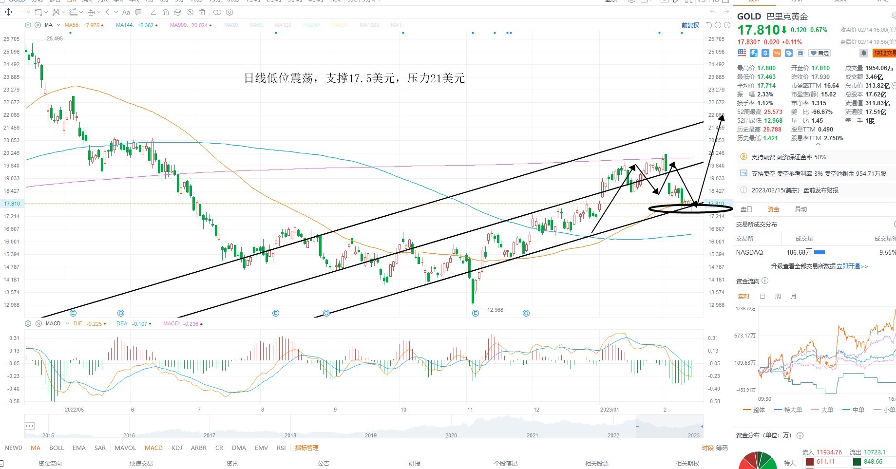
Task: Select the 日 capital flow tab
Action: (762, 296)
